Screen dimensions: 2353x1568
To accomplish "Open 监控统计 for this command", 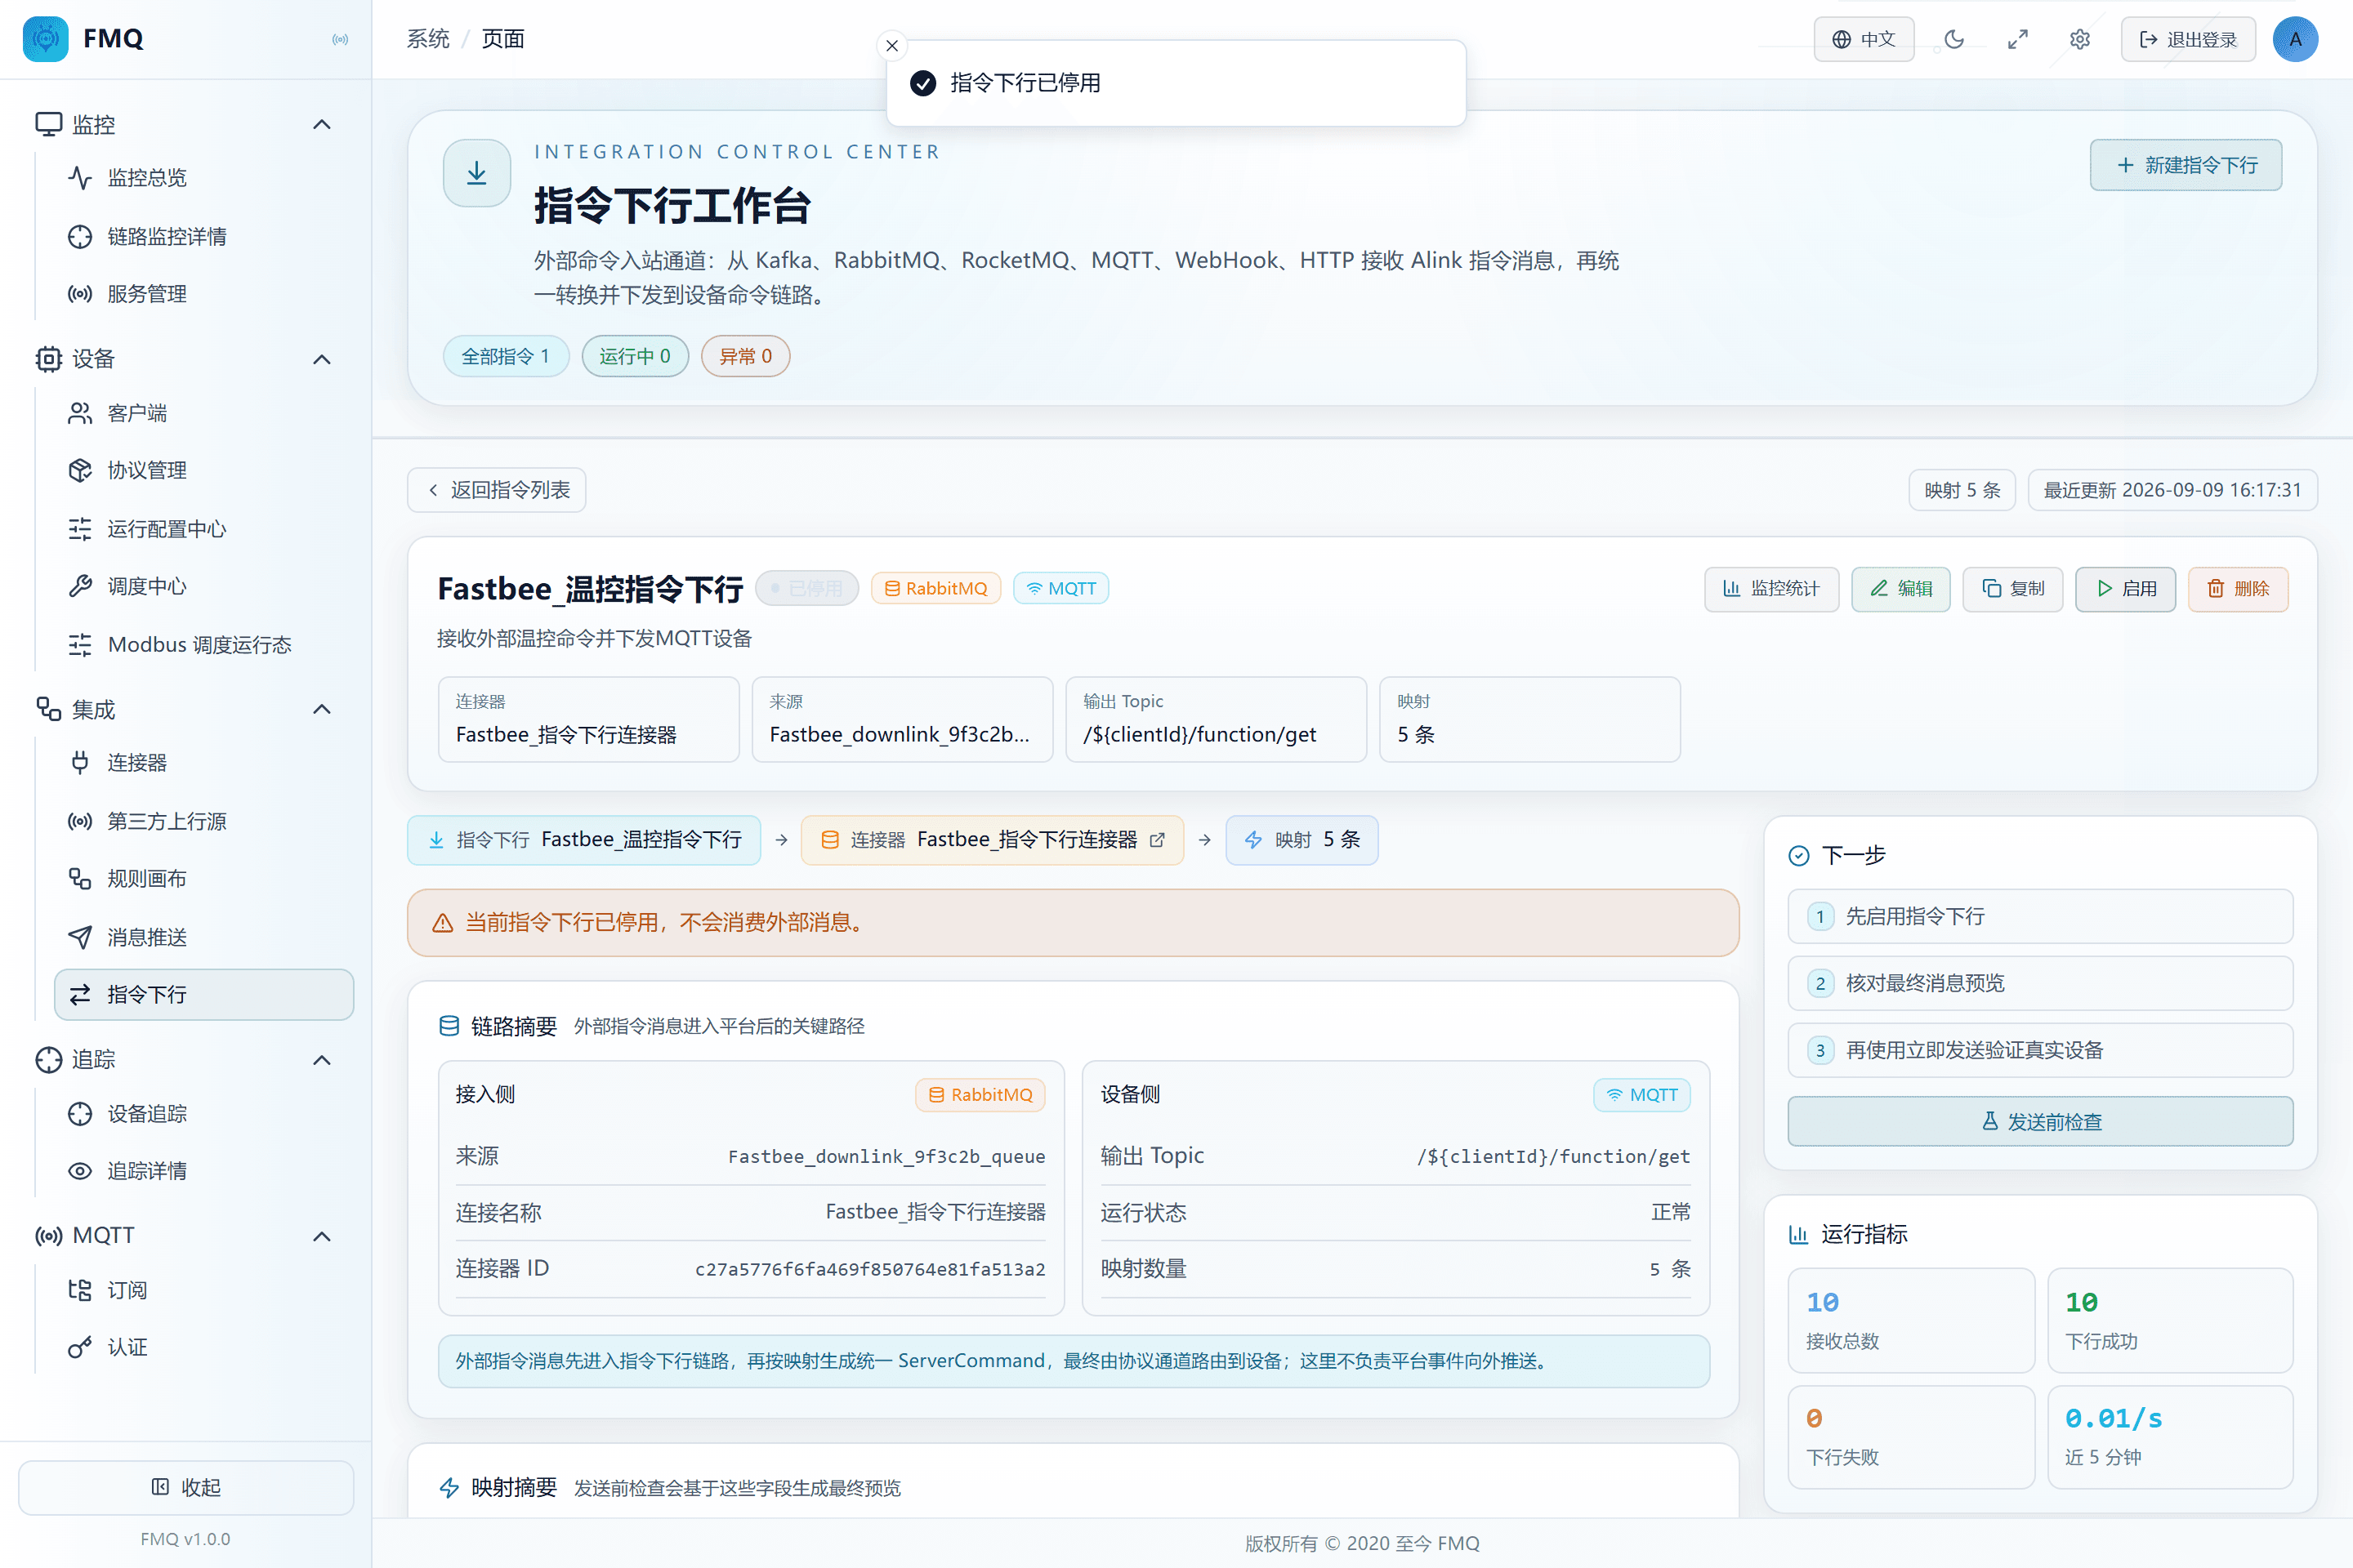I will click(1770, 589).
